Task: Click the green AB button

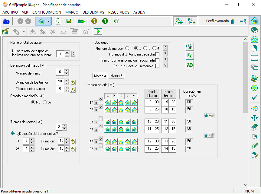Action: tap(190, 65)
